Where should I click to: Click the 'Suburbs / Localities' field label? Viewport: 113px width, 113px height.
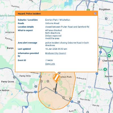point(28,20)
